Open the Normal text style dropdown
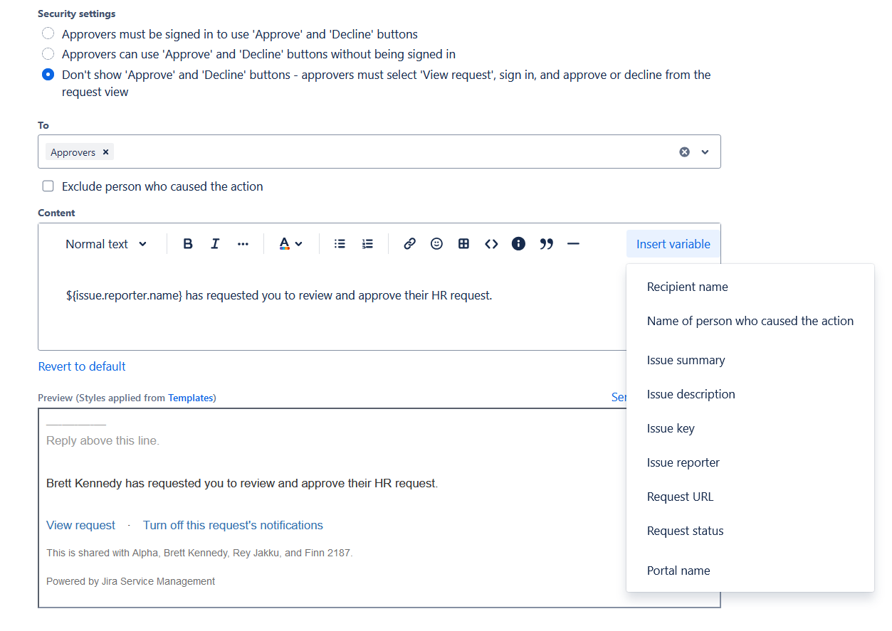This screenshot has width=892, height=631. [106, 244]
